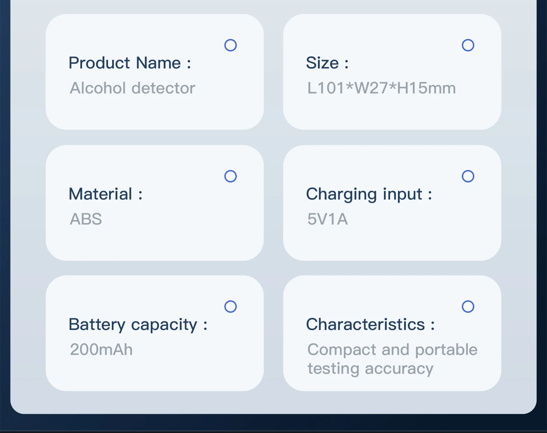Viewport: 547px width, 433px height.
Task: Toggle the circle on Battery capacity card
Action: 230,307
